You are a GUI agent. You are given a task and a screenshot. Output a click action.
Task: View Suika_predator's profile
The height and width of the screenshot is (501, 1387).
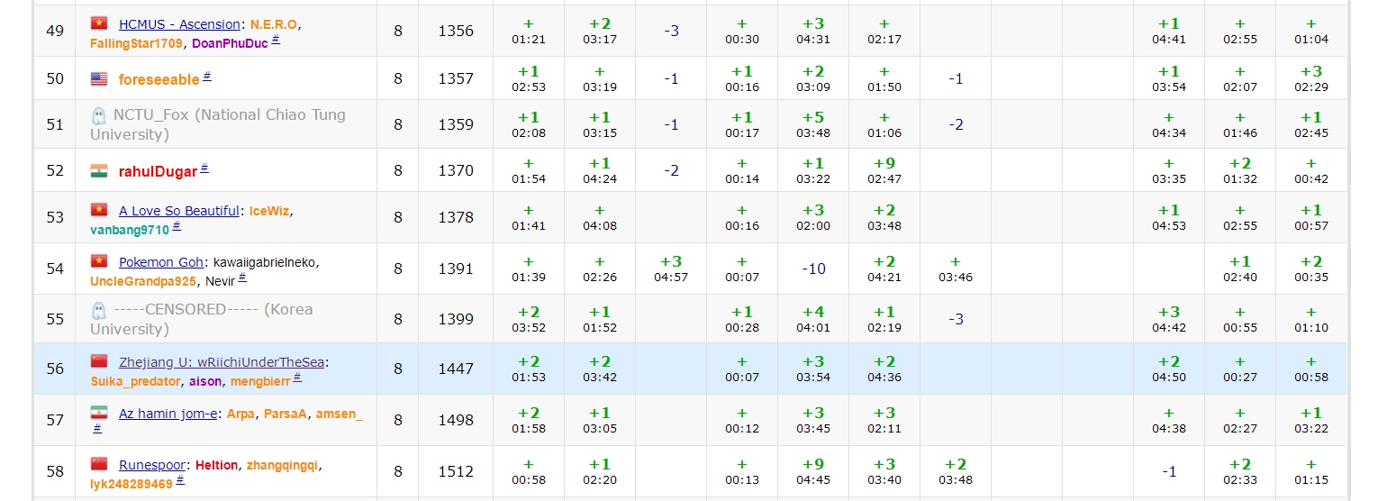tap(135, 381)
